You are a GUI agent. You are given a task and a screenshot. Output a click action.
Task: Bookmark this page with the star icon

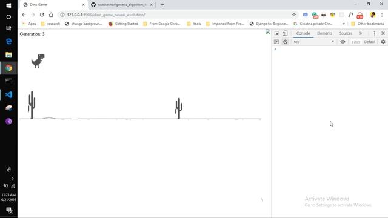coord(294,15)
